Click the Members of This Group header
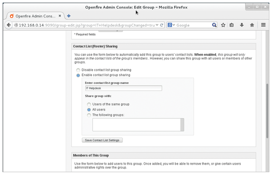Viewport: 272px width, 175px height. click(91, 155)
